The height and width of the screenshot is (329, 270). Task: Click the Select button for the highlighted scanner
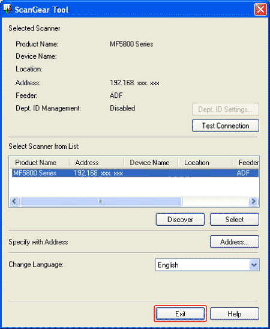(235, 220)
